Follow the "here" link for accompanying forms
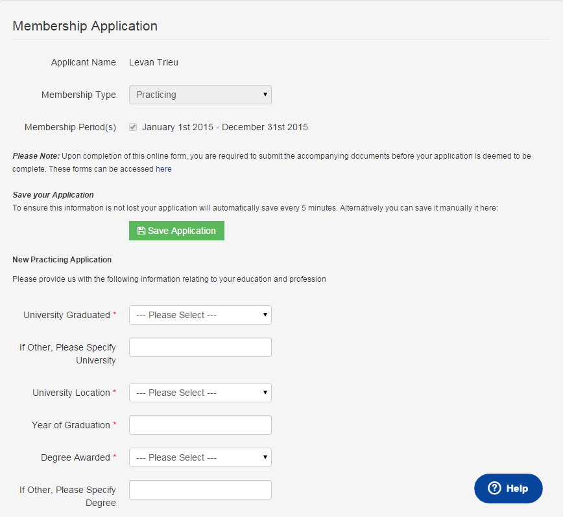The height and width of the screenshot is (517, 563). 163,169
